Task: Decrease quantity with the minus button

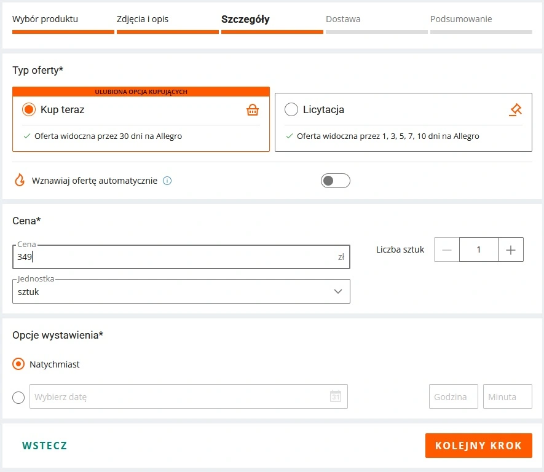Action: click(447, 250)
